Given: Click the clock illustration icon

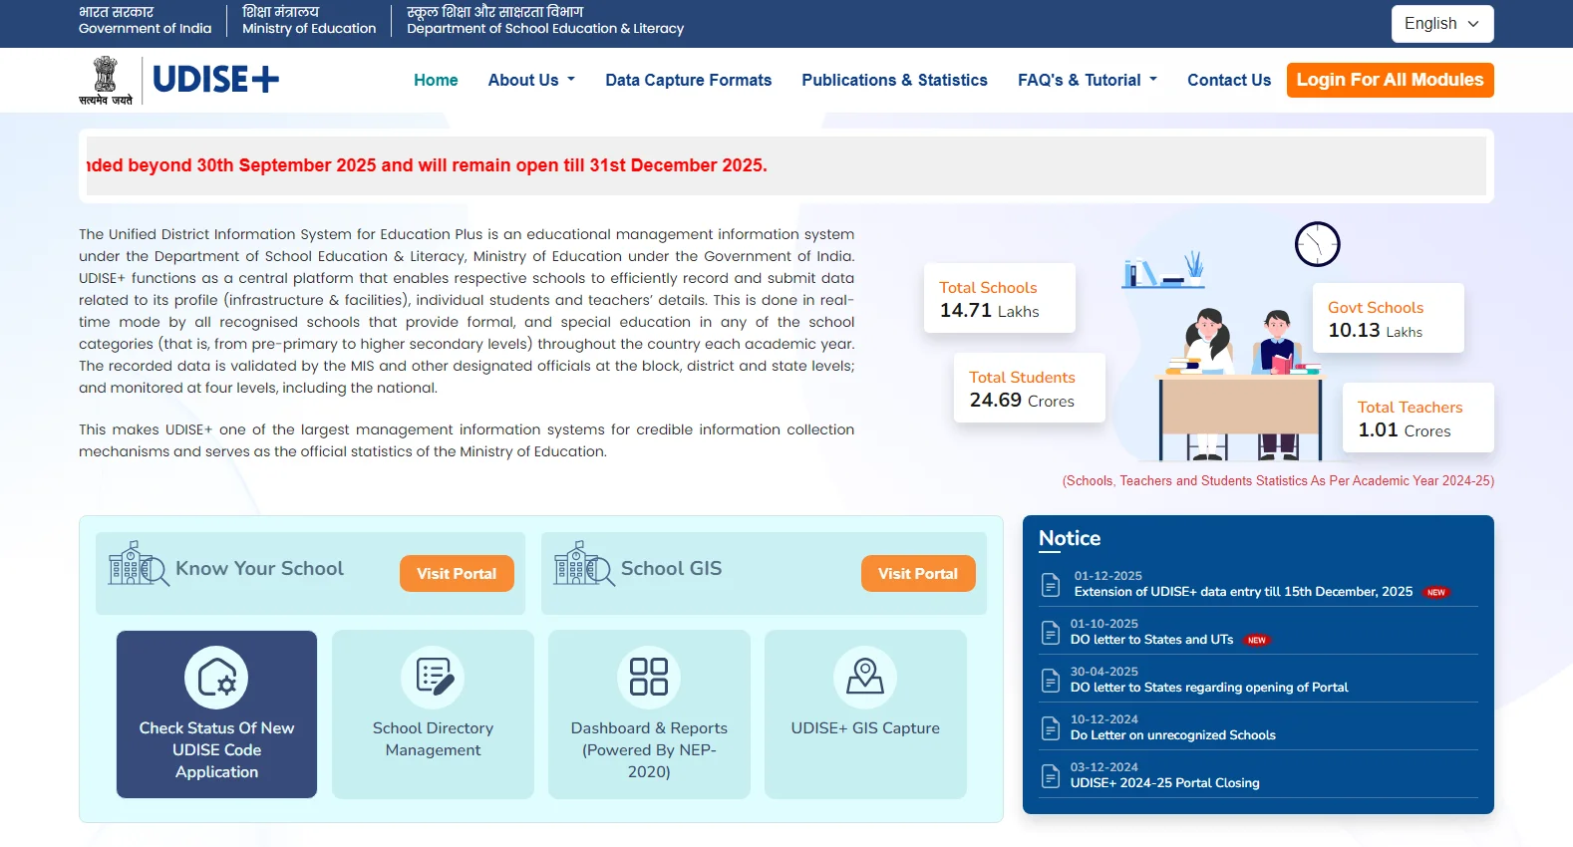Looking at the screenshot, I should click(x=1317, y=244).
